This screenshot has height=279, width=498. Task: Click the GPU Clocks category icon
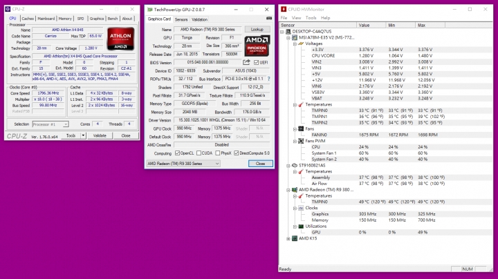tap(301, 208)
